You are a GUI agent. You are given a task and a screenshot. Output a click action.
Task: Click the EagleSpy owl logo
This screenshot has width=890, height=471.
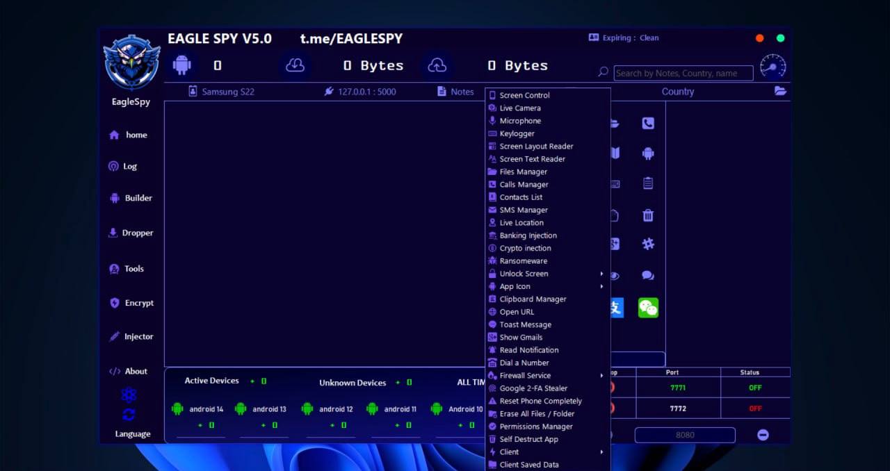[131, 64]
